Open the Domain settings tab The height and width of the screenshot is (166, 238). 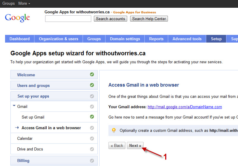125,39
